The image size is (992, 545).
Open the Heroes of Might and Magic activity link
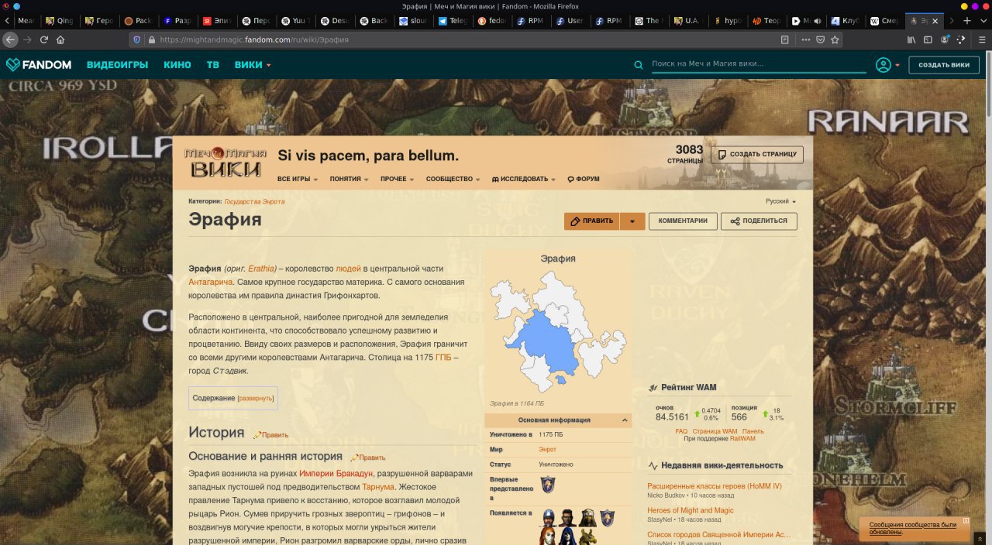click(x=691, y=510)
